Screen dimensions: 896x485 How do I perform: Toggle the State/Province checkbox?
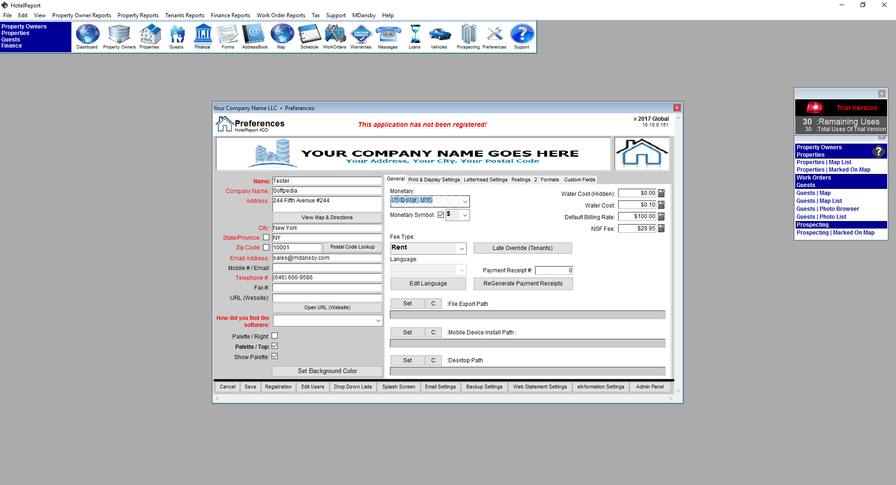(266, 237)
